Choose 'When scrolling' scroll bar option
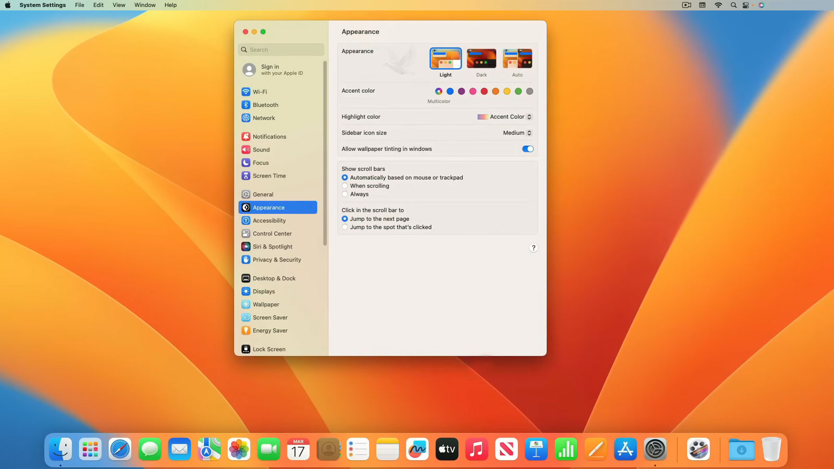Viewport: 834px width, 469px height. [345, 186]
